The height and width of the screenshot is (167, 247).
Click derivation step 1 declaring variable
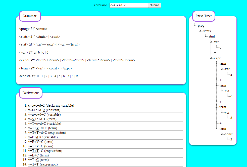coord(50,105)
